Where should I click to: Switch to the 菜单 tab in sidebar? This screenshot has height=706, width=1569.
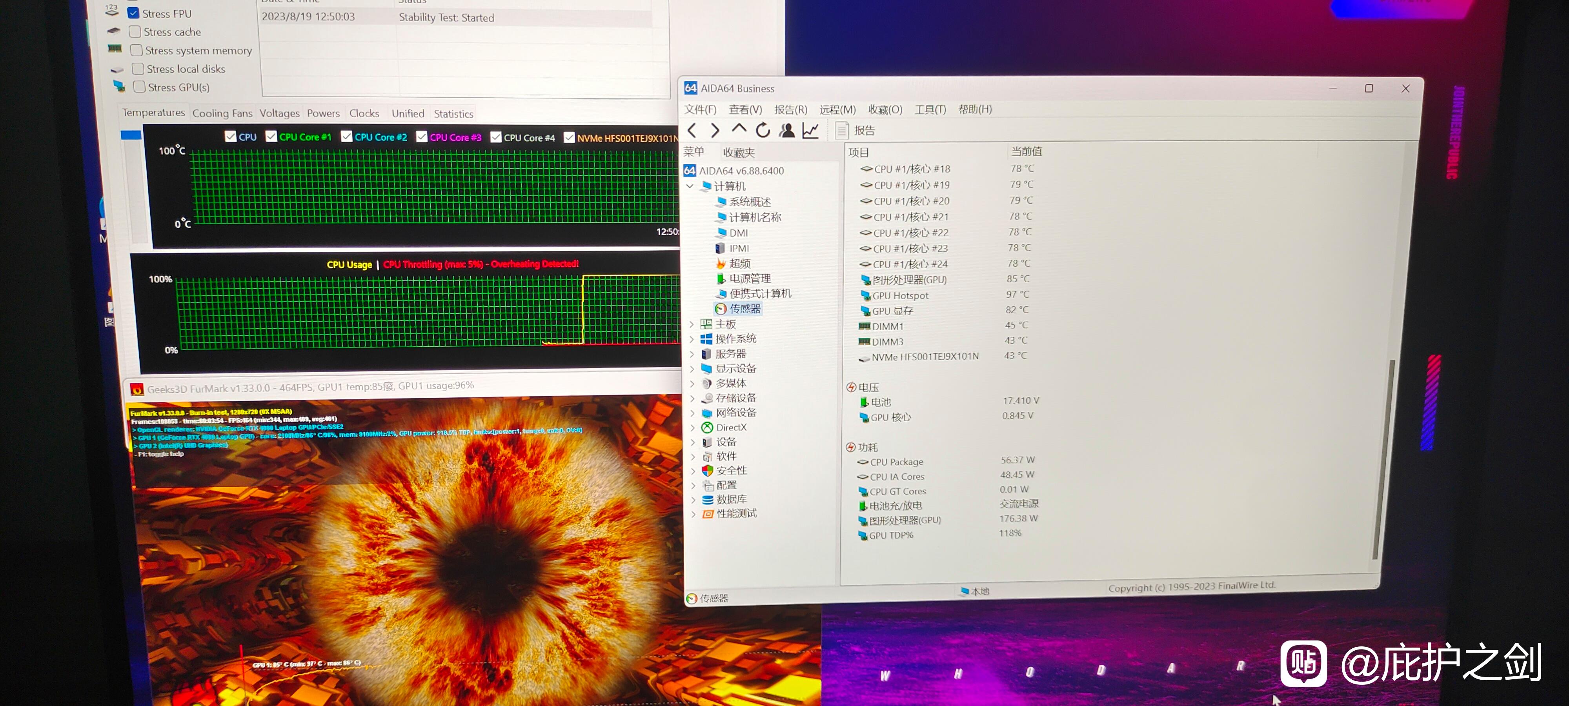pos(694,152)
